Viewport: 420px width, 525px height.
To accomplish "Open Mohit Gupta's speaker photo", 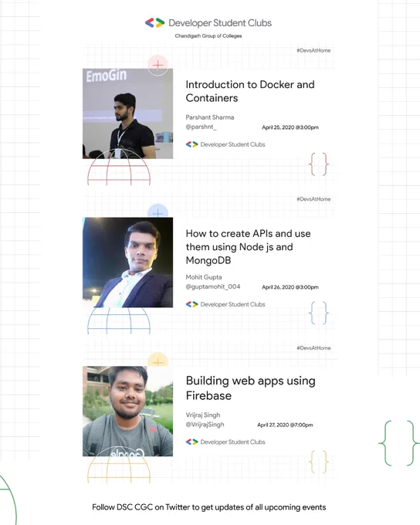I will coord(127,262).
